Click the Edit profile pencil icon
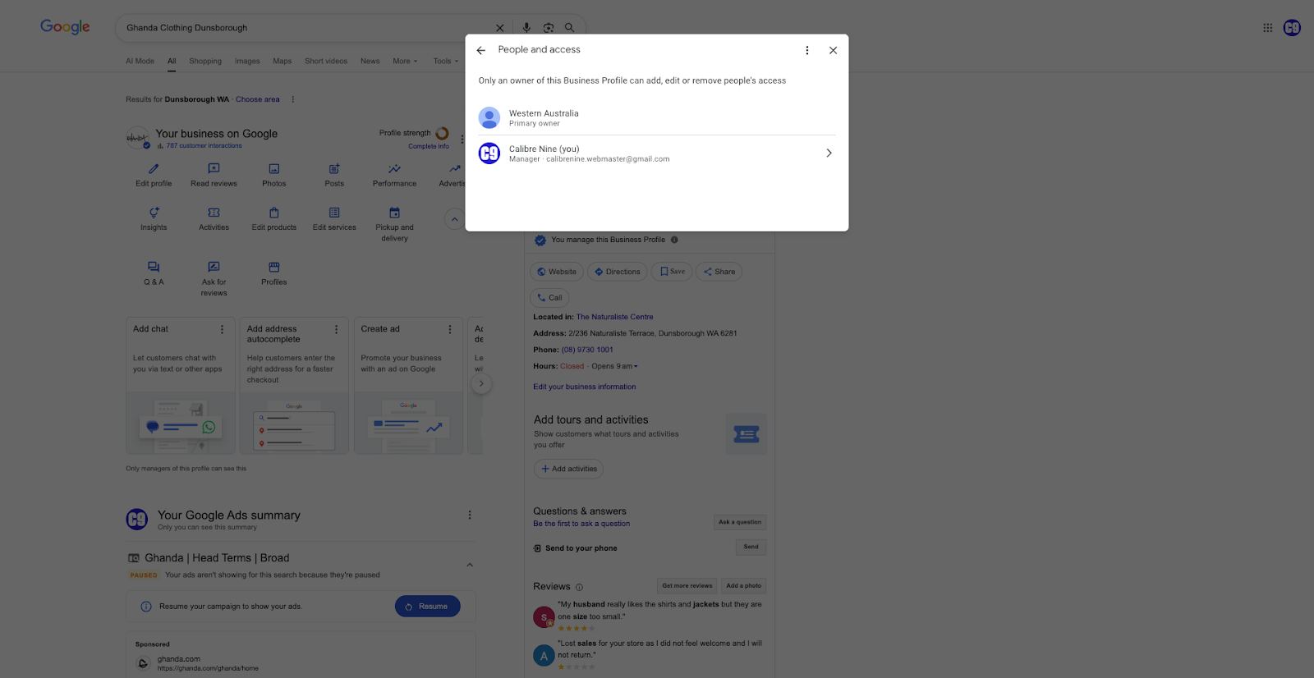This screenshot has width=1314, height=678. click(154, 169)
